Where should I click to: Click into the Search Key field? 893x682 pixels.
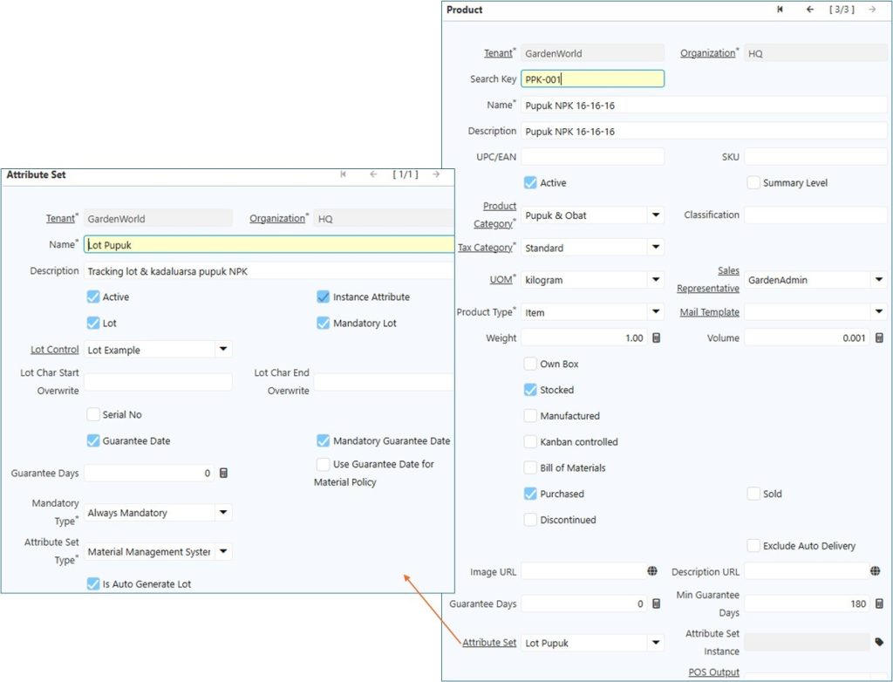click(592, 79)
